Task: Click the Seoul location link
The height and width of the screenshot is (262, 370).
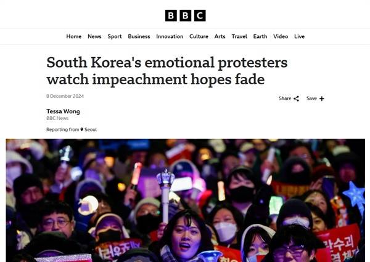Action: [91, 130]
